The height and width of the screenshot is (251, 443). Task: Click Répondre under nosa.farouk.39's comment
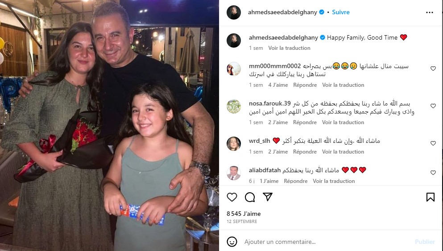pyautogui.click(x=305, y=122)
